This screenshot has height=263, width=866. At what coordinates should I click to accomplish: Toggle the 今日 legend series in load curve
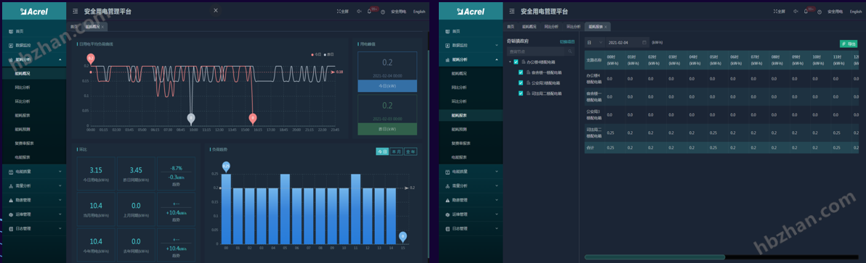coord(315,54)
